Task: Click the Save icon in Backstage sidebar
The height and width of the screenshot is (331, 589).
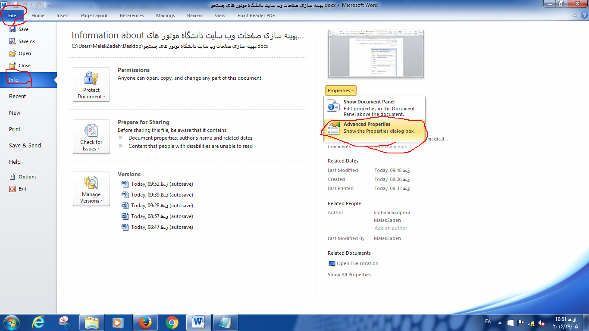Action: coord(13,29)
